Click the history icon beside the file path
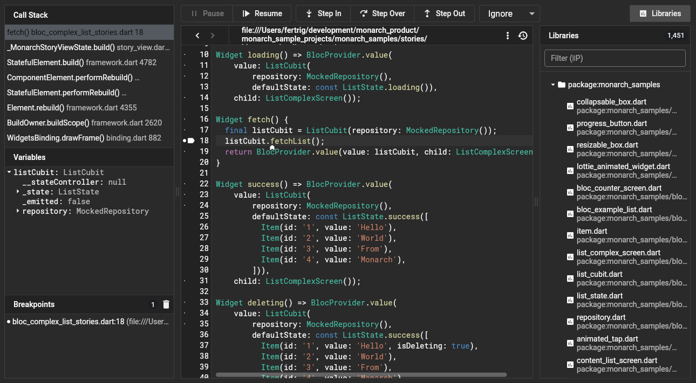The image size is (696, 383). pyautogui.click(x=522, y=34)
